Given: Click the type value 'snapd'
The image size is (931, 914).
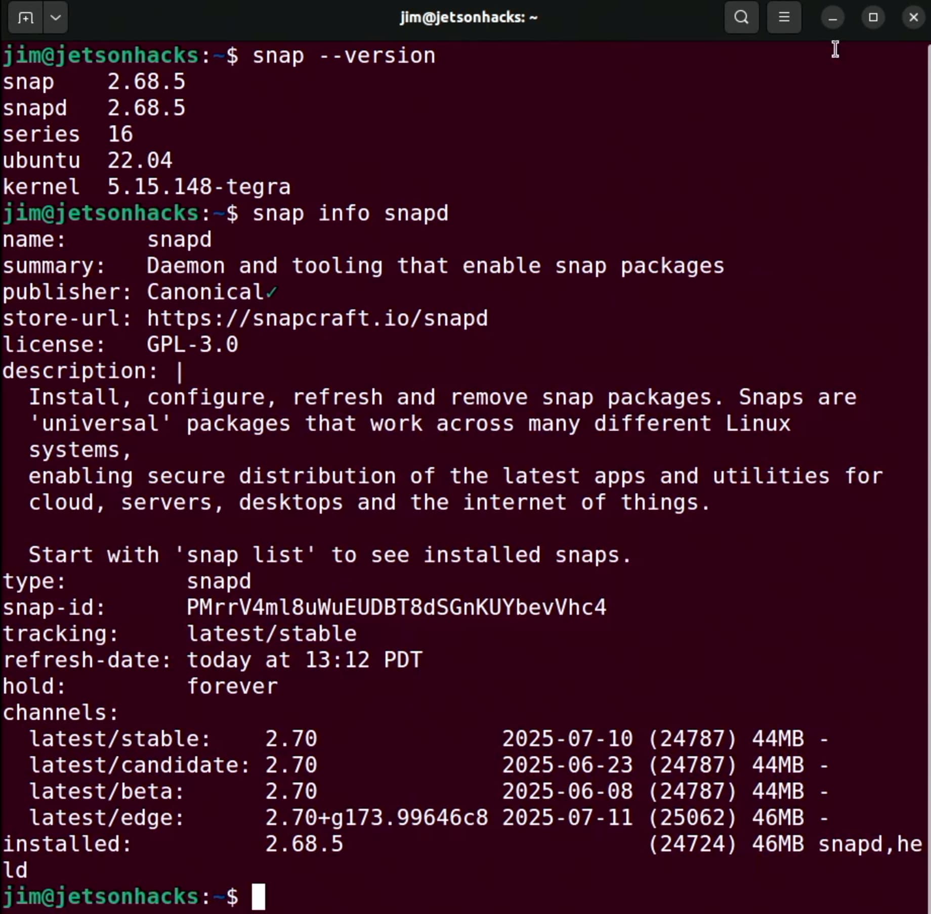Looking at the screenshot, I should (x=219, y=581).
